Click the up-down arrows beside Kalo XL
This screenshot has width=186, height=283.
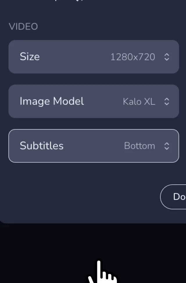coord(167,101)
